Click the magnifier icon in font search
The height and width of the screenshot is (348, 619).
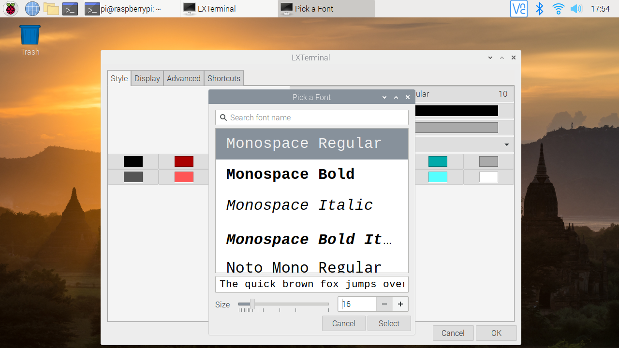click(x=223, y=117)
